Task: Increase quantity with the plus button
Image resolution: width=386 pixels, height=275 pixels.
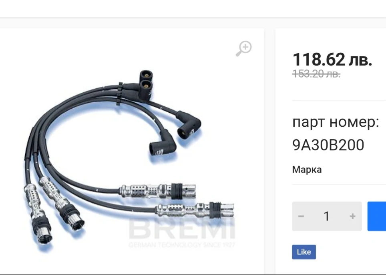Action: (352, 216)
